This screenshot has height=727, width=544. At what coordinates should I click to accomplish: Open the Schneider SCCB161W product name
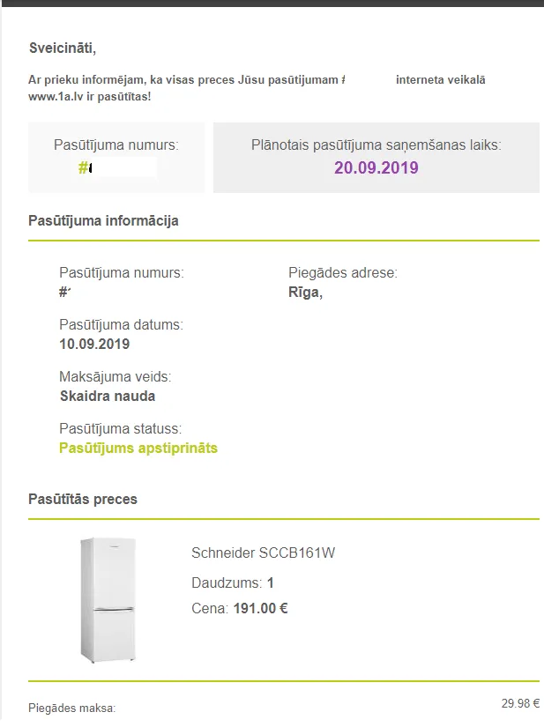click(263, 553)
